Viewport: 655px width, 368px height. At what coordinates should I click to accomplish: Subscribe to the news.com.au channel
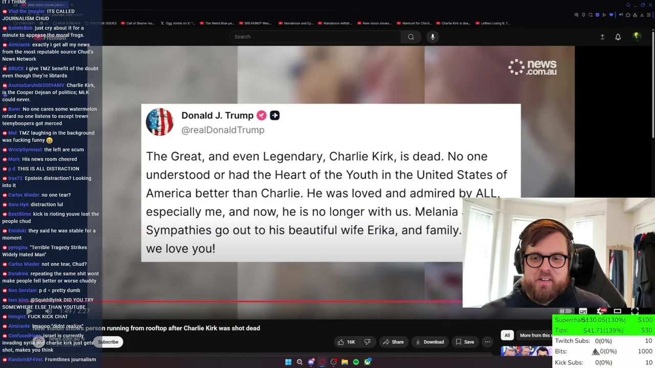(108, 342)
